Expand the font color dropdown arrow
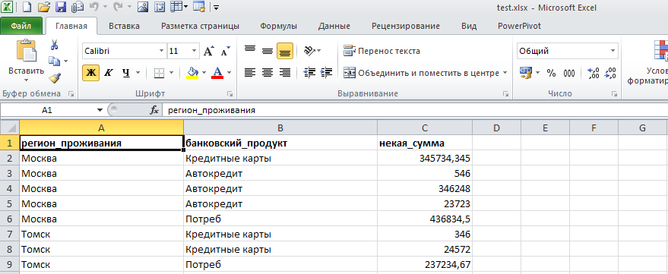This screenshot has width=668, height=274. pyautogui.click(x=229, y=73)
